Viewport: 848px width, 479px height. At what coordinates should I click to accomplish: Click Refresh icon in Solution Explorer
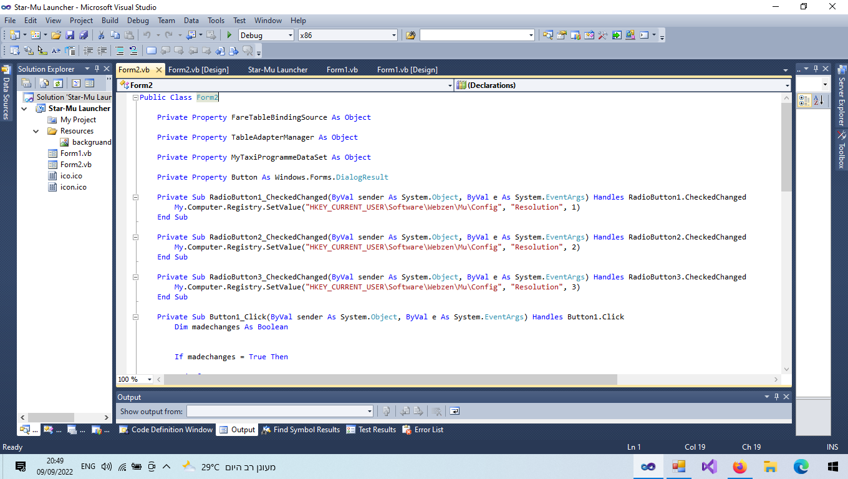(57, 83)
